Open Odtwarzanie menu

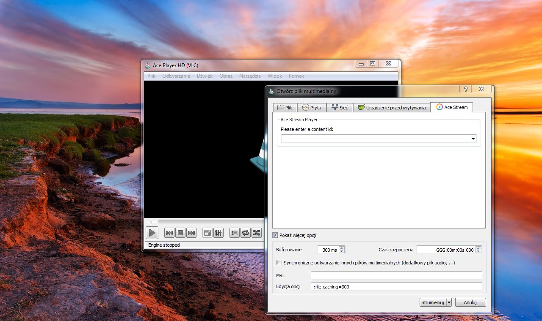[176, 76]
